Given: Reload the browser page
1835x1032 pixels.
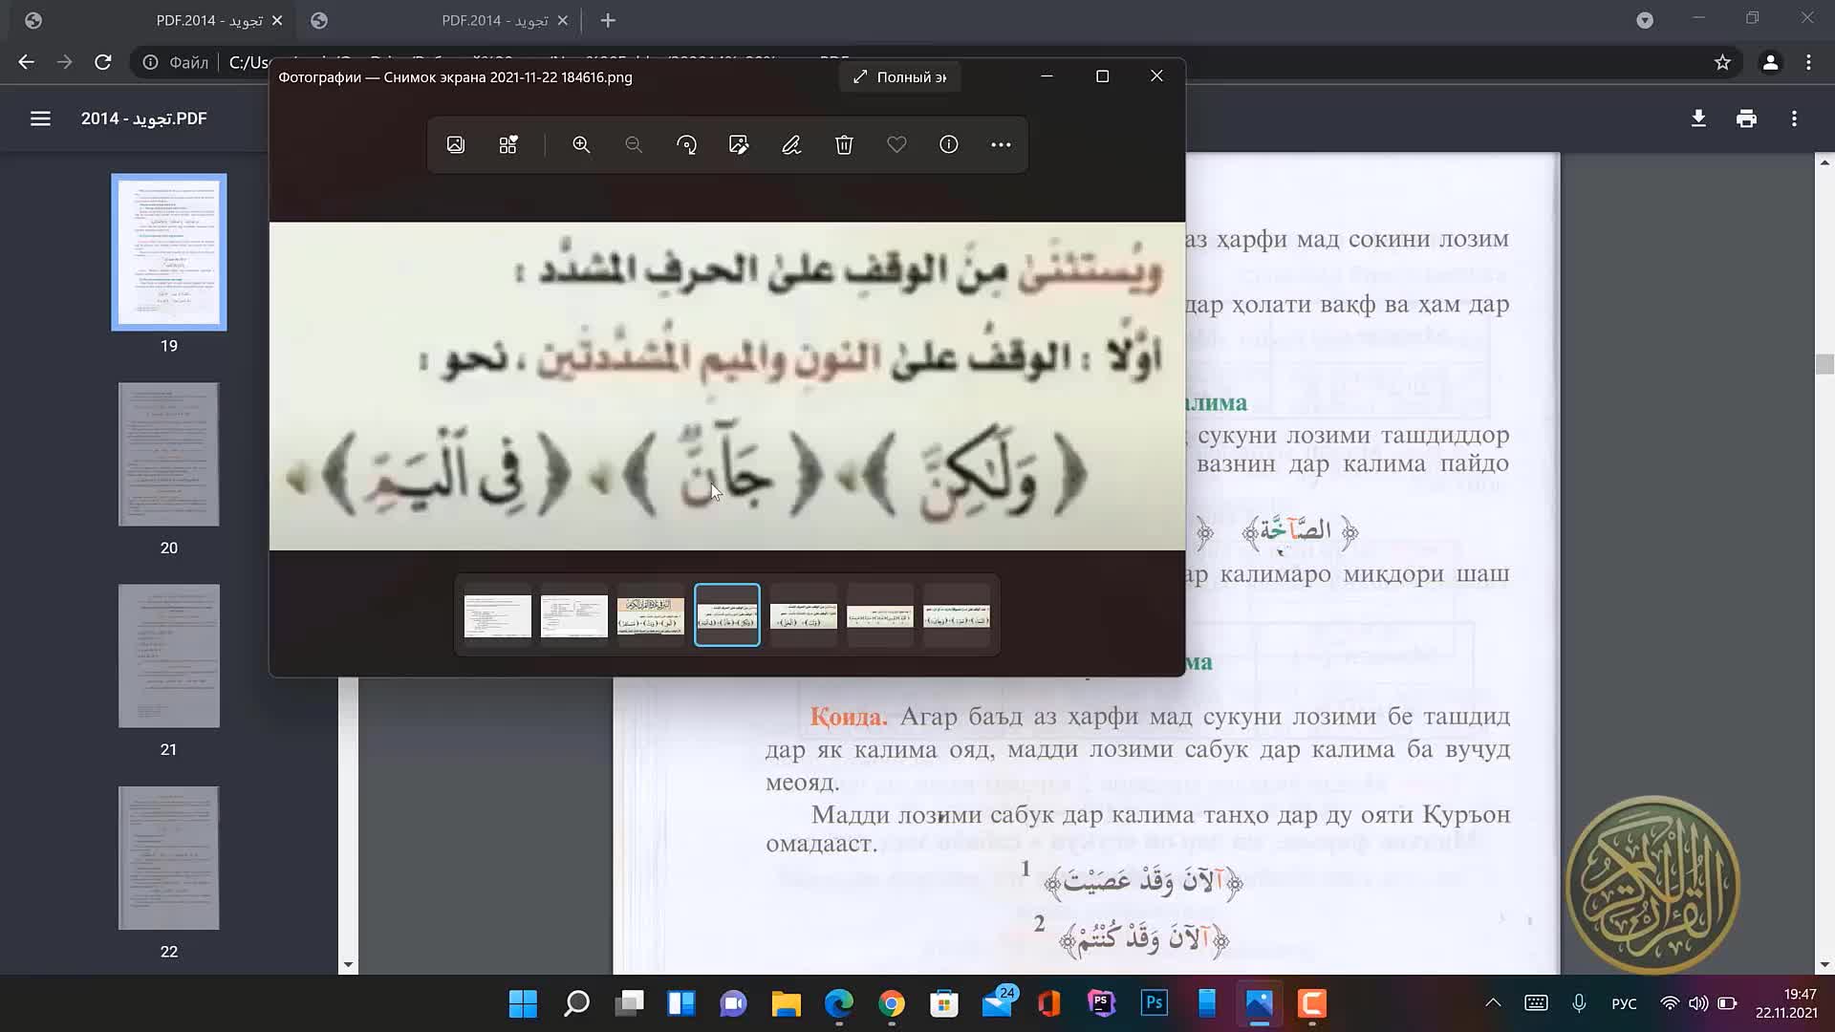Looking at the screenshot, I should [102, 62].
